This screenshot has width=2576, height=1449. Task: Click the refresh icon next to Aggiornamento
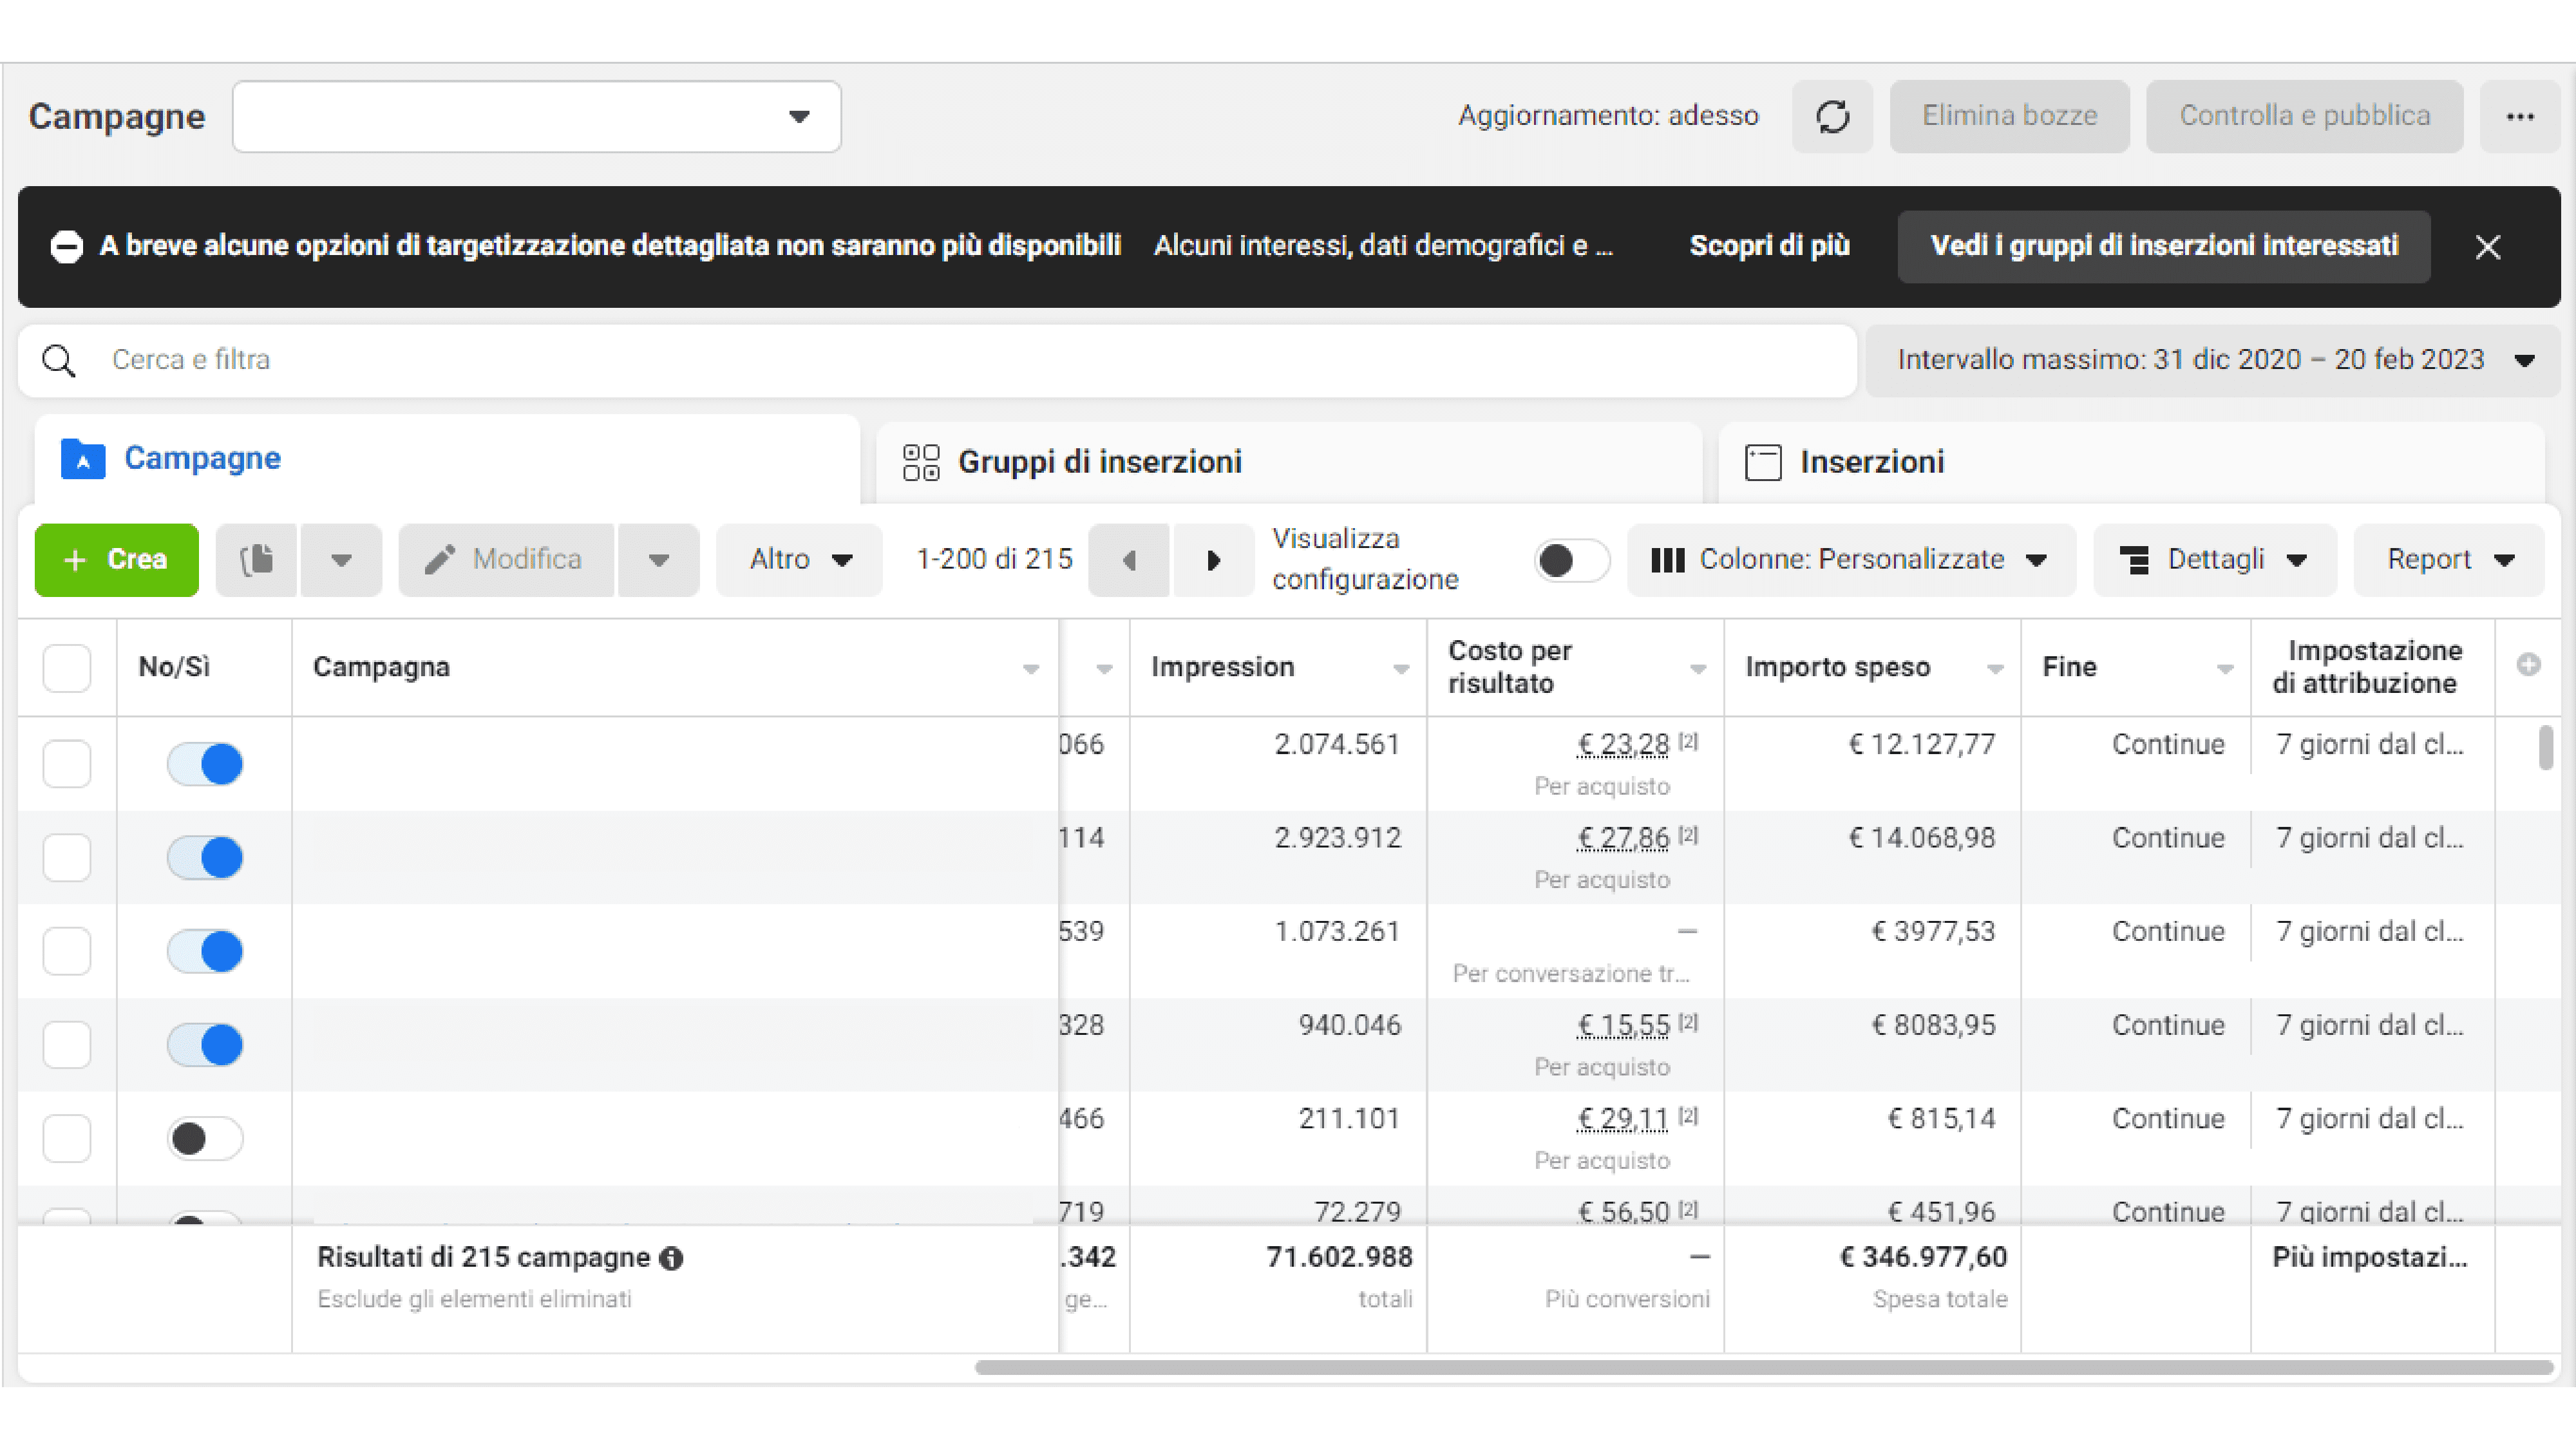(x=1832, y=116)
